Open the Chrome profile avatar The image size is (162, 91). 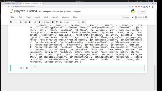click(152, 7)
